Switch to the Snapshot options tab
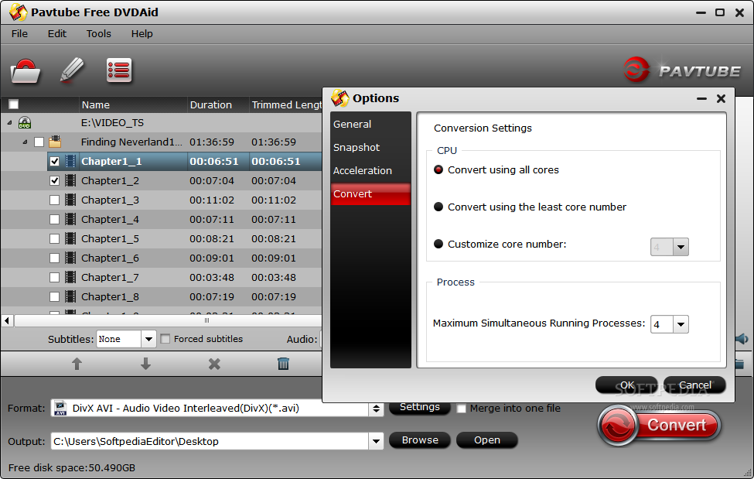Viewport: 754px width, 479px height. point(370,147)
